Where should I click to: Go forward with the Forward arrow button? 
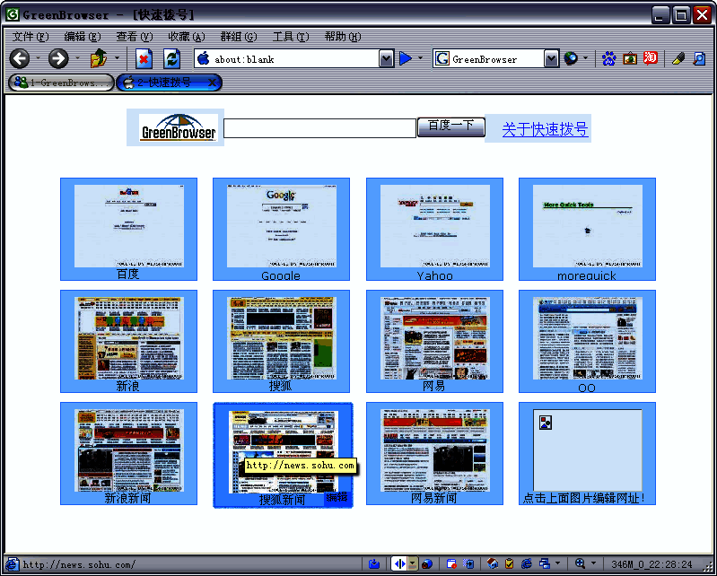[58, 58]
